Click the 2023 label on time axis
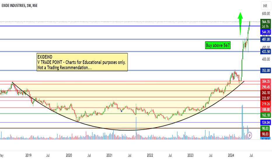Screen dimensions: 272x160 [190, 155]
